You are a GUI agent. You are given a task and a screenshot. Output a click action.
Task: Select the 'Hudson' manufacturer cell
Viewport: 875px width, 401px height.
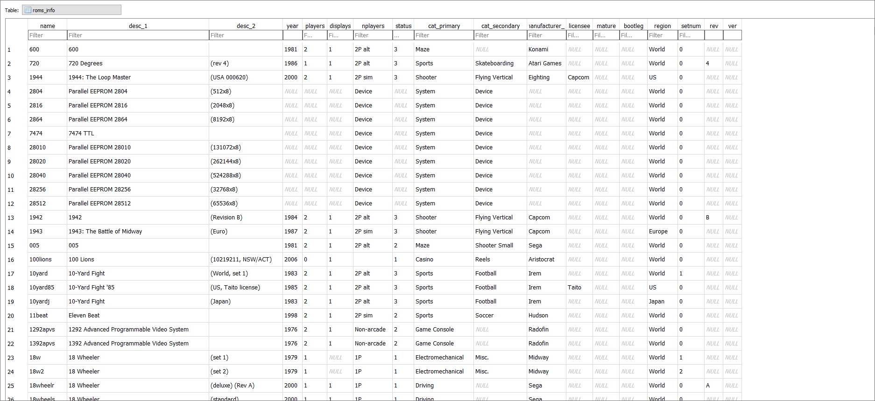(546, 316)
